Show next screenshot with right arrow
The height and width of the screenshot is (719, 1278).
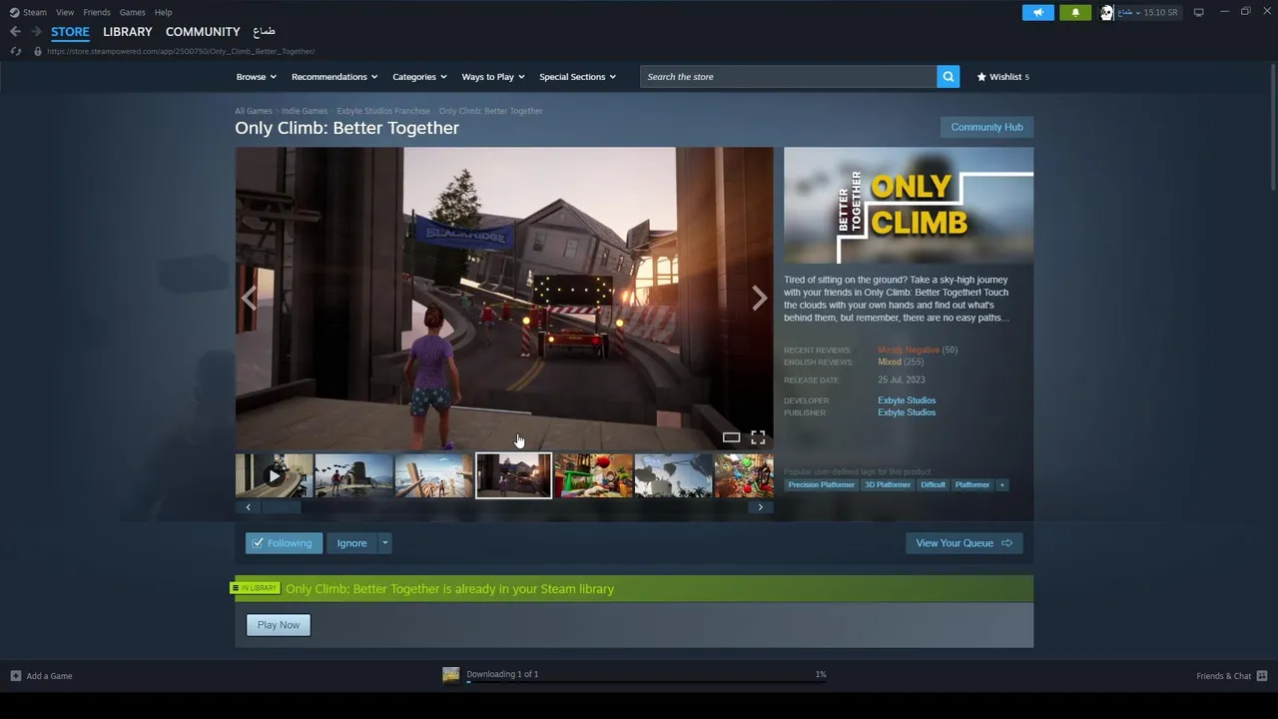coord(760,298)
